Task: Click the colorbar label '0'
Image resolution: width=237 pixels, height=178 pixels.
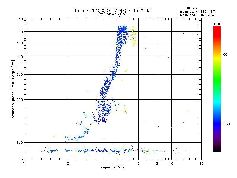Action: coord(222,89)
